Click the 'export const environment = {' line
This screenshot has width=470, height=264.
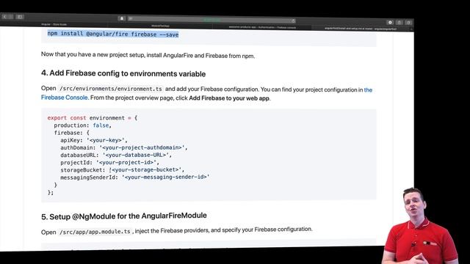pos(93,118)
